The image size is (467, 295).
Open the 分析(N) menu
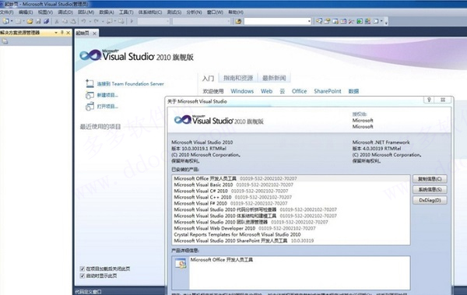pos(194,12)
